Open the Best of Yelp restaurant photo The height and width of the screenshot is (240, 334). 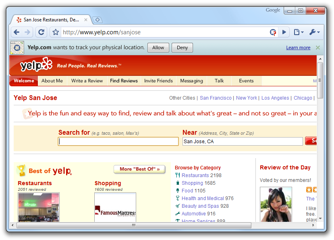click(x=39, y=207)
